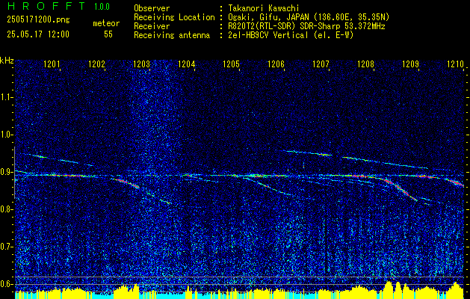Screen dimensions: 470x299
Task: Select the observer name Takanori Kawachi
Action: (263, 8)
